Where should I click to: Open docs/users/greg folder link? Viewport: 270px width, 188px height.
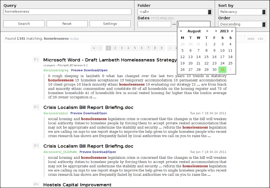tap(56, 70)
